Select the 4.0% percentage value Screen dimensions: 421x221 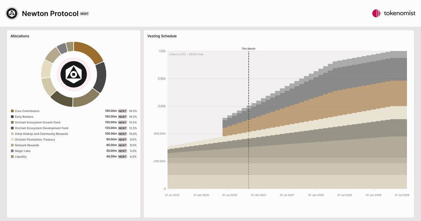click(x=133, y=156)
